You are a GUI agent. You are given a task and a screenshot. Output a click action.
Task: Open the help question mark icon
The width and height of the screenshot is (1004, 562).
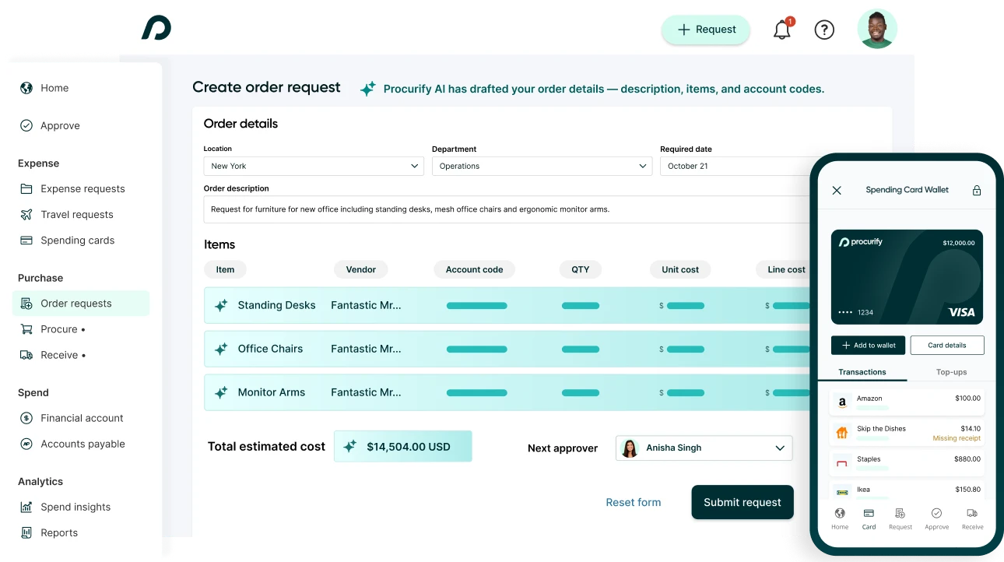click(824, 30)
